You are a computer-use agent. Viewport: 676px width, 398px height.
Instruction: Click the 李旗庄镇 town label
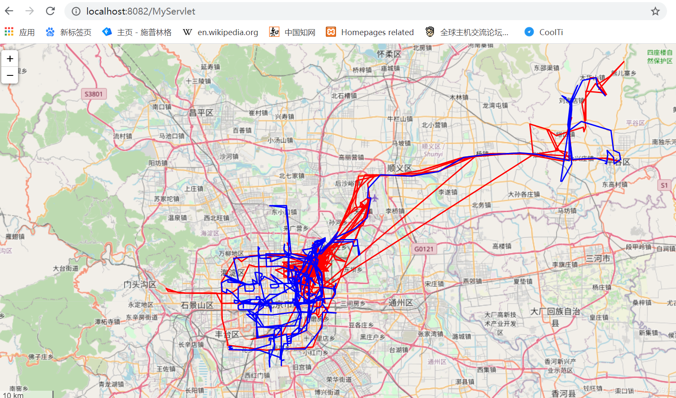[x=565, y=265]
